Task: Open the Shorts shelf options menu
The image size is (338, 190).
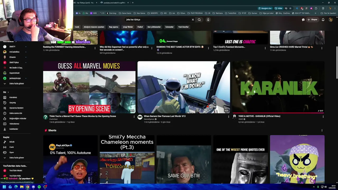Action: [x=322, y=130]
